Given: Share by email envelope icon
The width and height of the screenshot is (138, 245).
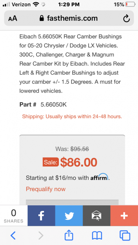Looking at the screenshot, I should pyautogui.click(x=96, y=216).
